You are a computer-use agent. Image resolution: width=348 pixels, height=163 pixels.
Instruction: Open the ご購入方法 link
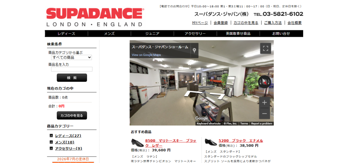pos(273,23)
